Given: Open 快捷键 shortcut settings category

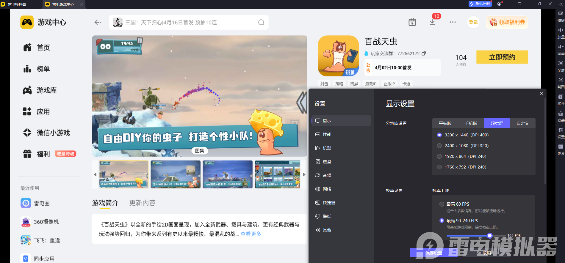Looking at the screenshot, I should click(x=341, y=203).
